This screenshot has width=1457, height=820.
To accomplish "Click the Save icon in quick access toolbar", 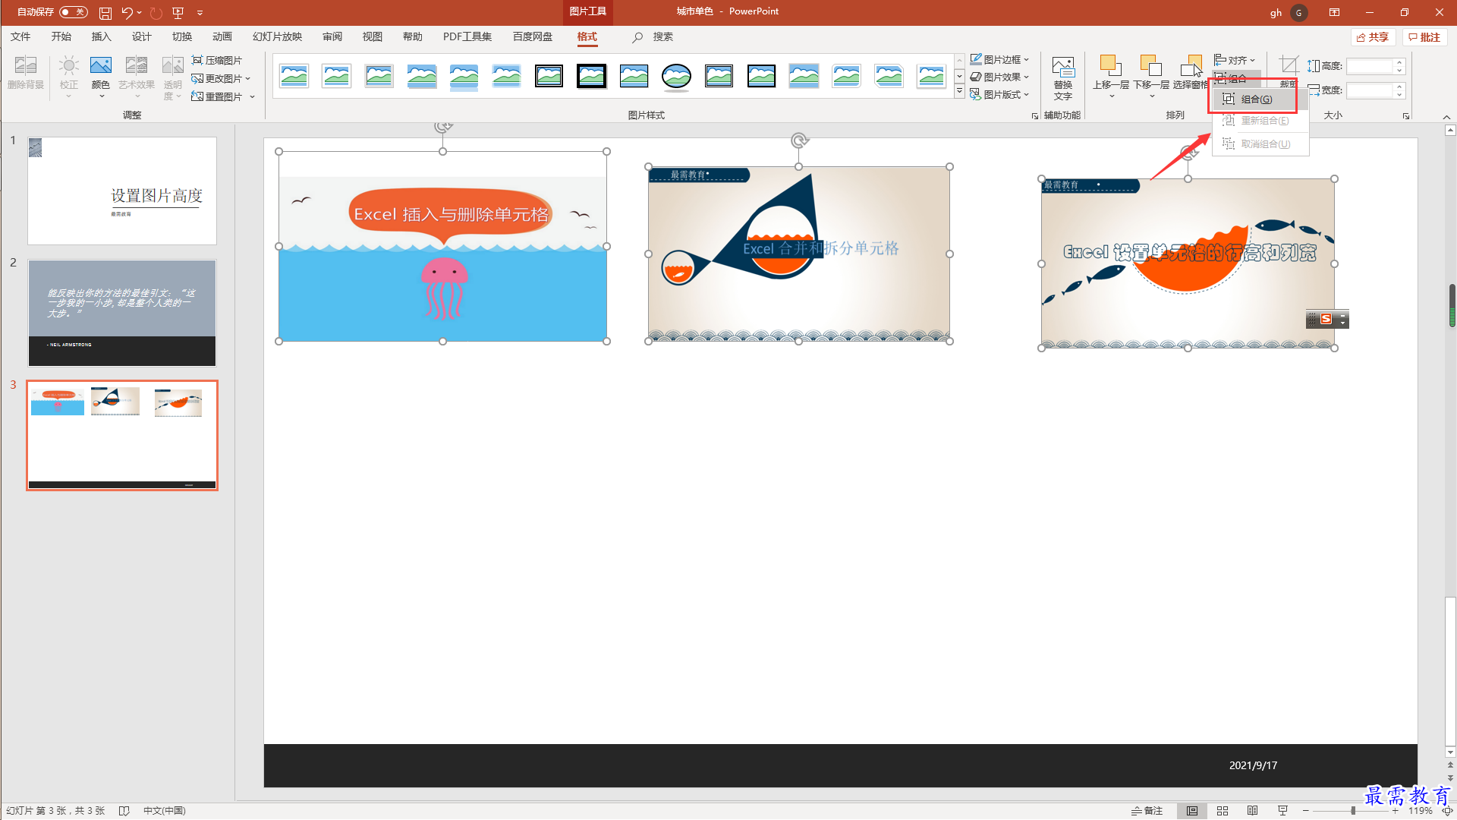I will [105, 13].
